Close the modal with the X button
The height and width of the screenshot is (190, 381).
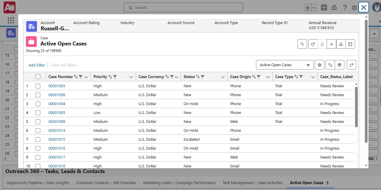pos(364,7)
